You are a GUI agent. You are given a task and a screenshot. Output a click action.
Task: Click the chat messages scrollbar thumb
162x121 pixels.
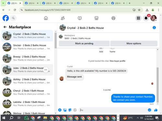coord(157,85)
